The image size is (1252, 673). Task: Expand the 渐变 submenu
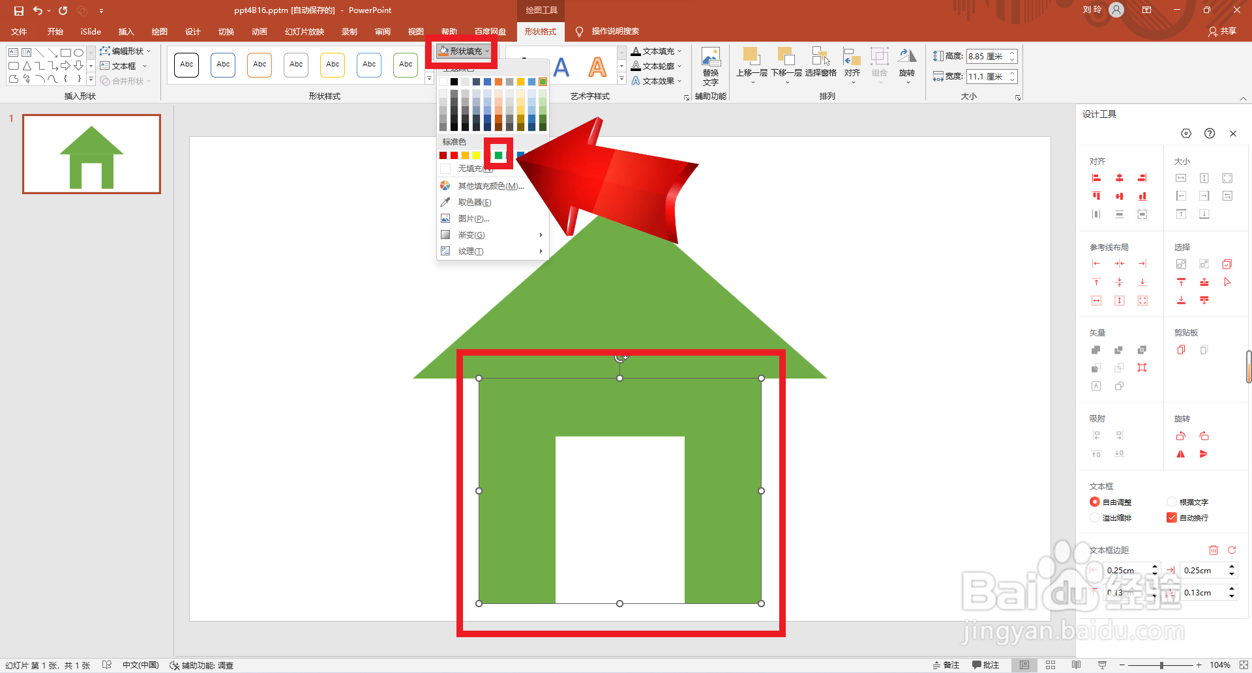tap(493, 235)
